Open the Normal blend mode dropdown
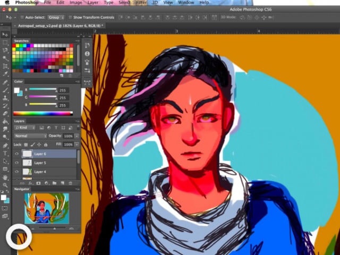 pos(30,136)
